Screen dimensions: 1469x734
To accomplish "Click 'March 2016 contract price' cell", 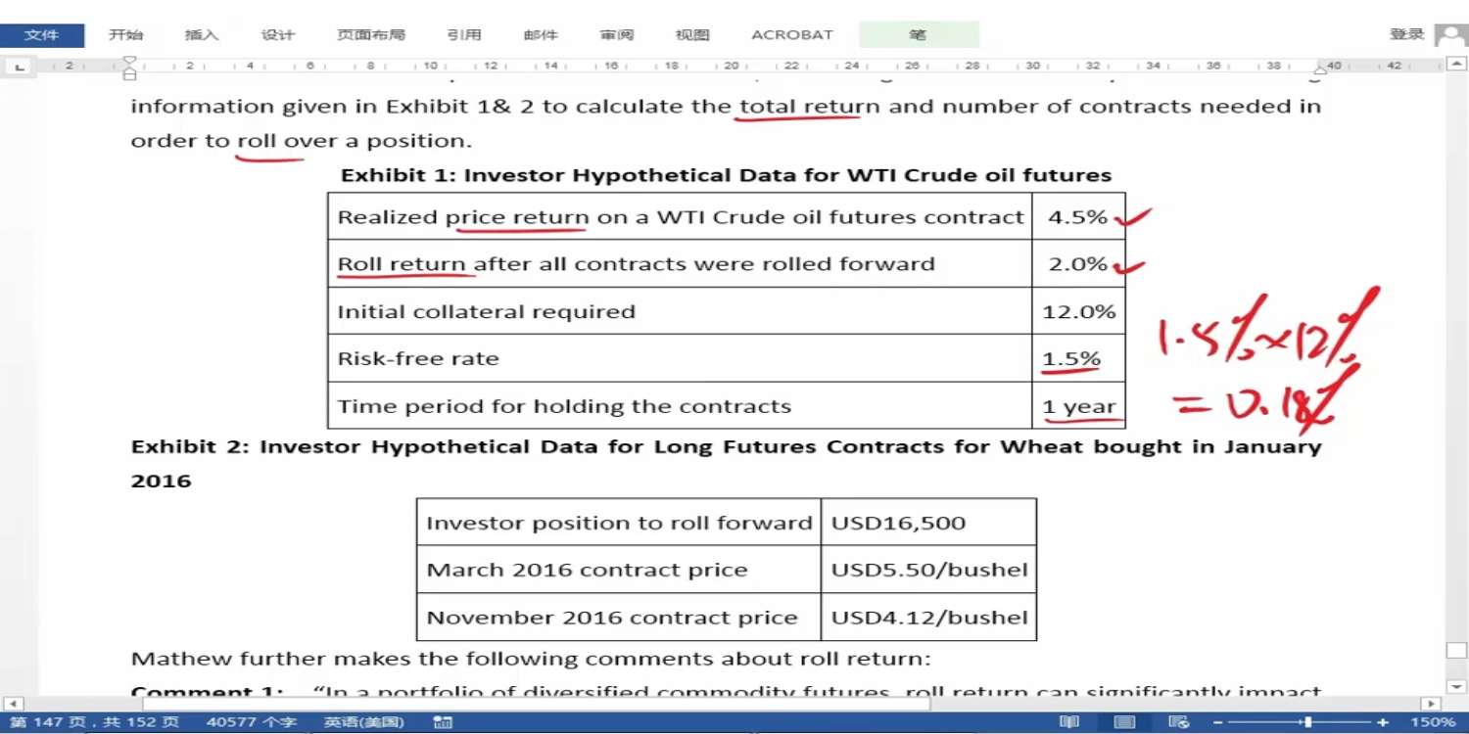I will coord(619,570).
